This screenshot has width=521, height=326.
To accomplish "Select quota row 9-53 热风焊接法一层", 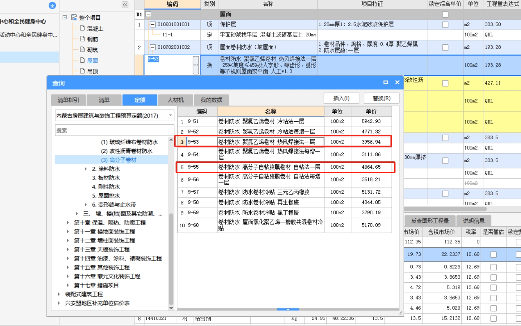I will tap(285, 142).
